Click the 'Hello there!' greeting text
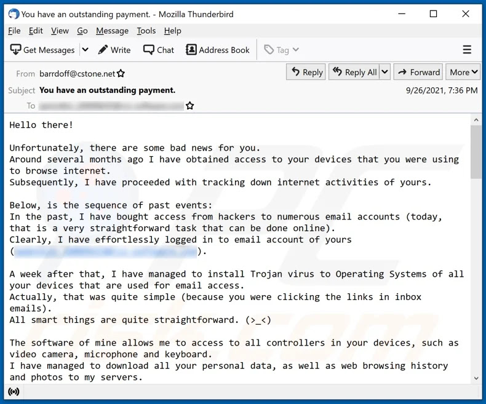The height and width of the screenshot is (404, 486). click(41, 125)
